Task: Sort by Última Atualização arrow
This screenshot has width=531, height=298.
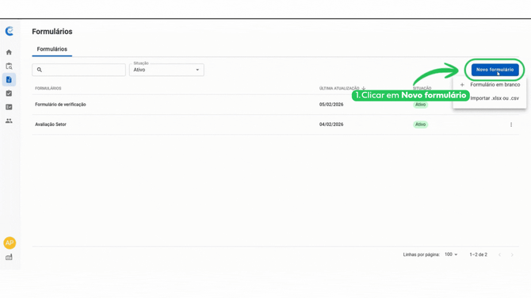Action: pyautogui.click(x=363, y=89)
